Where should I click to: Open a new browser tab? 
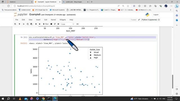(x=92, y=2)
